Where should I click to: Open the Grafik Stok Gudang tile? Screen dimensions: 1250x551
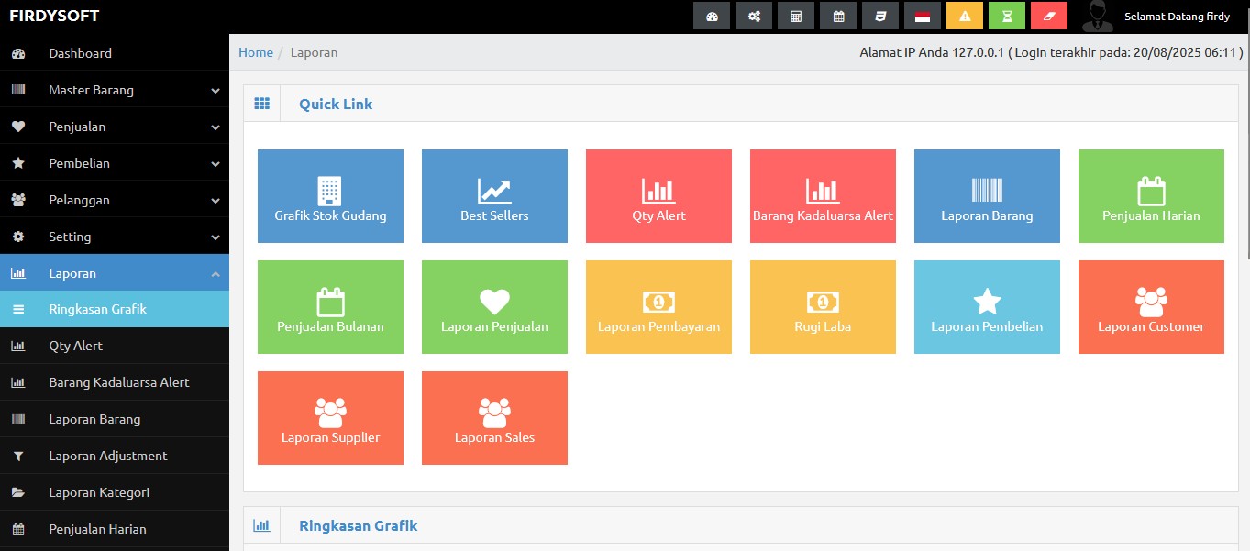pyautogui.click(x=330, y=196)
